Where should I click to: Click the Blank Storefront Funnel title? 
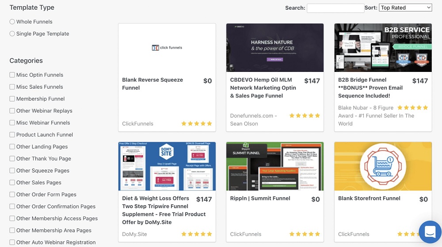click(369, 198)
